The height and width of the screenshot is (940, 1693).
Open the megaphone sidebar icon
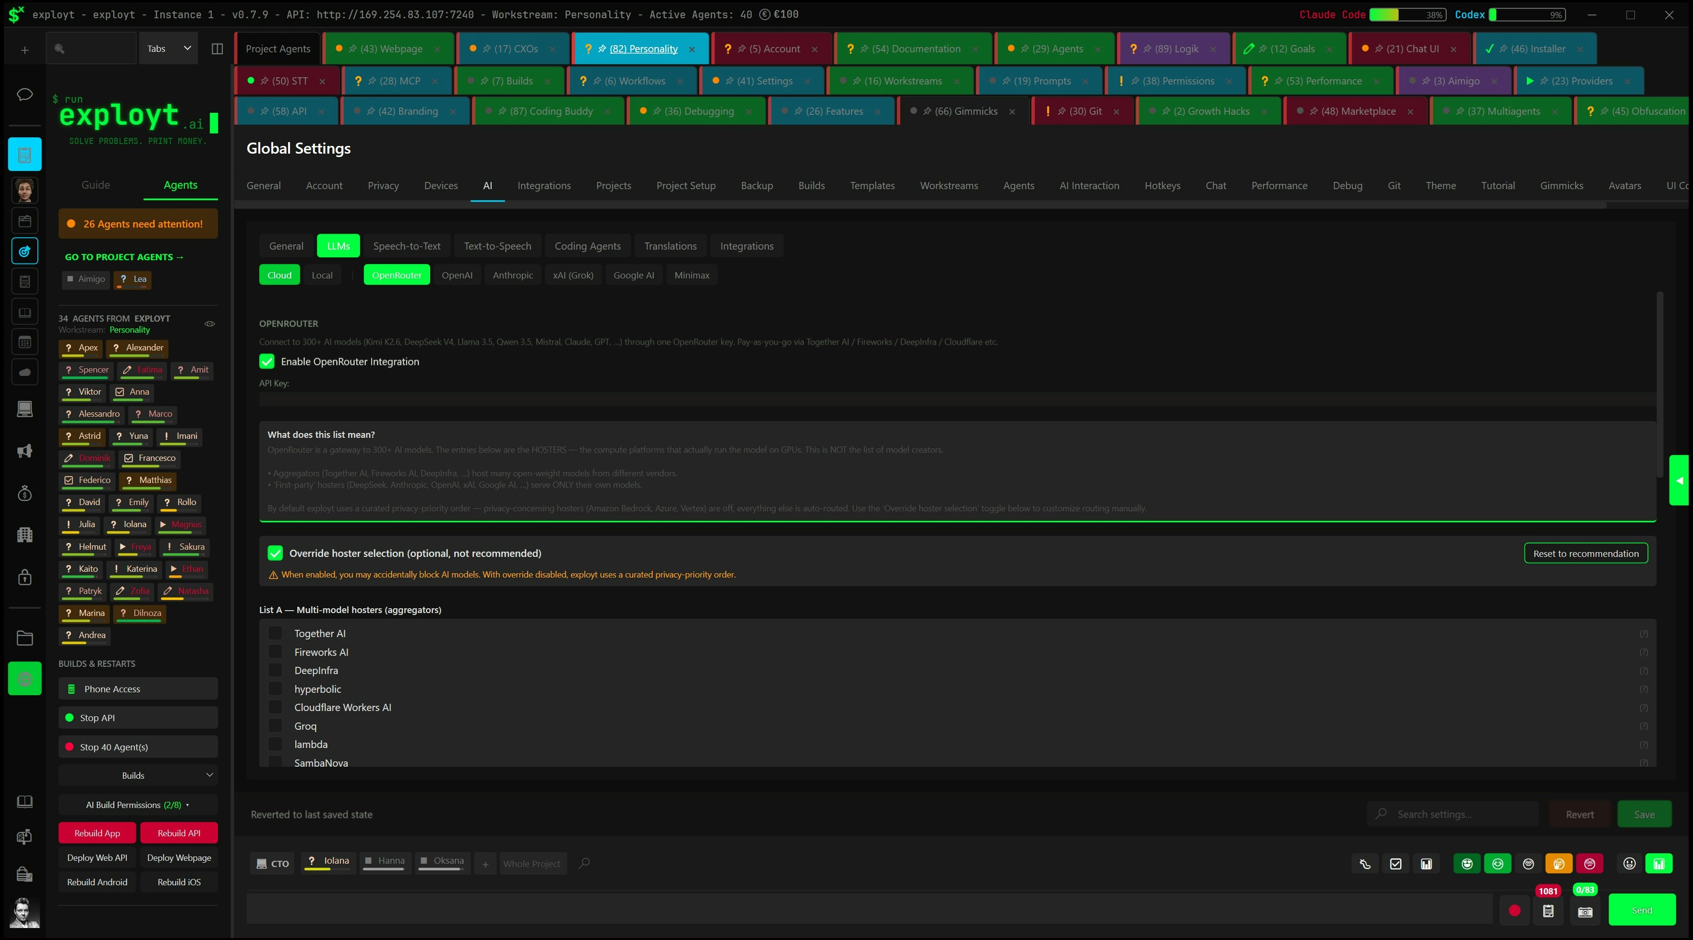tap(24, 451)
